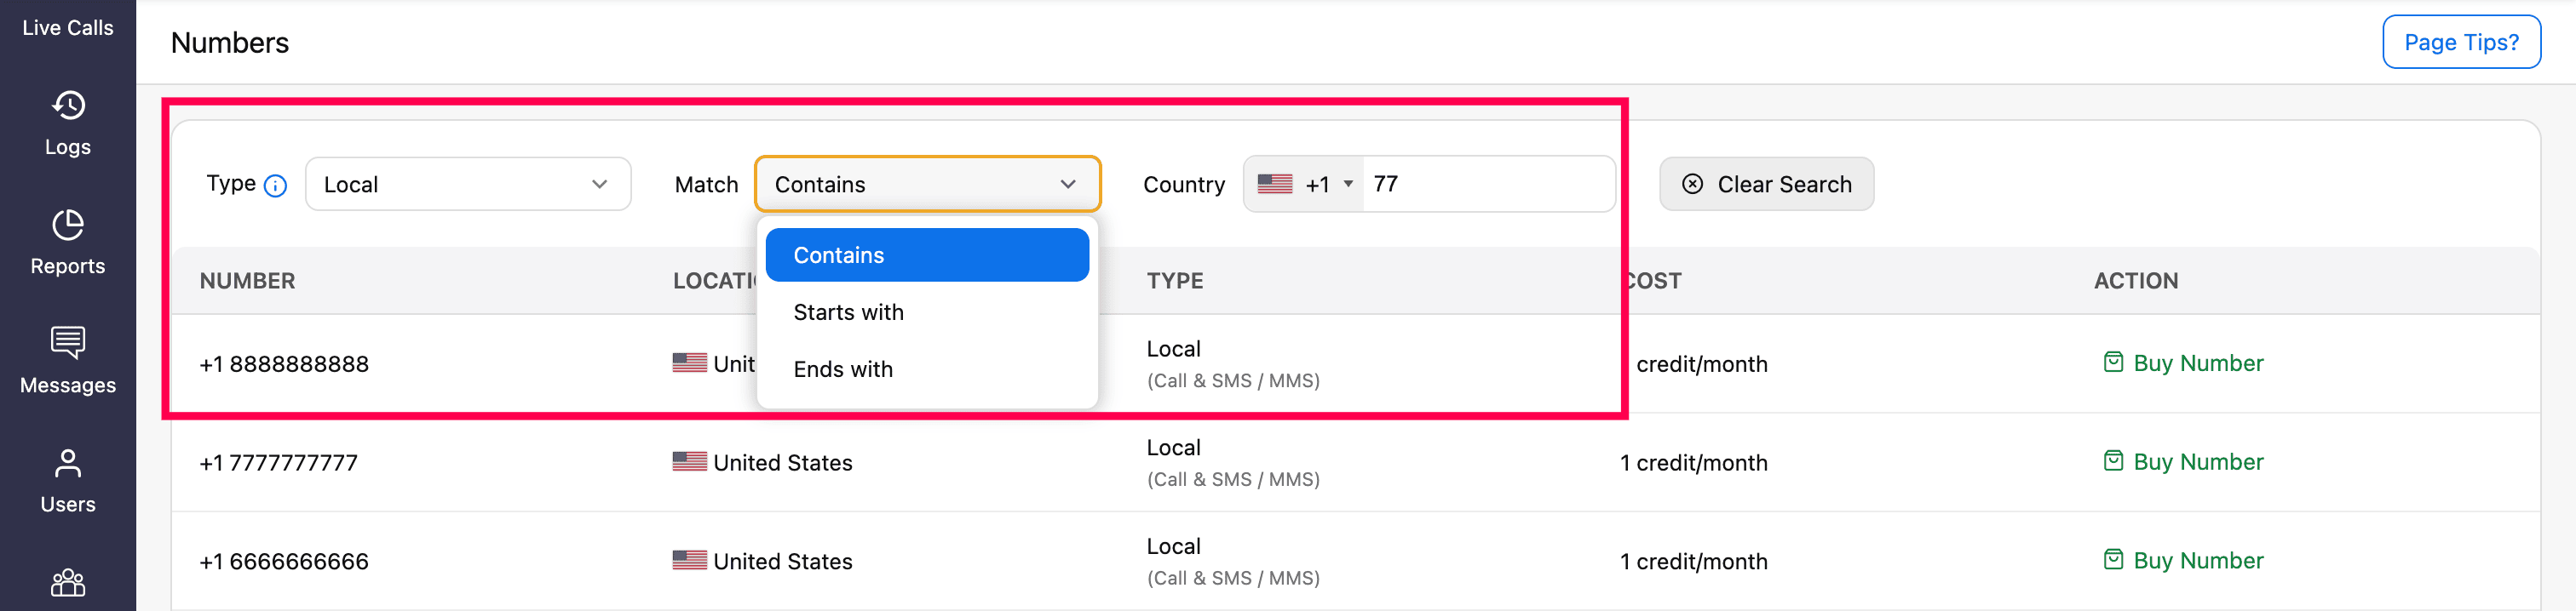The image size is (2576, 611).
Task: Open Reports pie chart icon
Action: (x=68, y=225)
